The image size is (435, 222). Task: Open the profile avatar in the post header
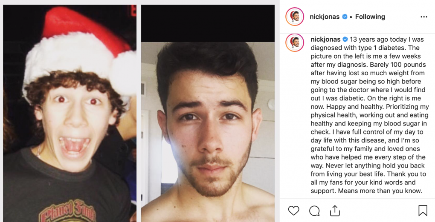pos(295,17)
